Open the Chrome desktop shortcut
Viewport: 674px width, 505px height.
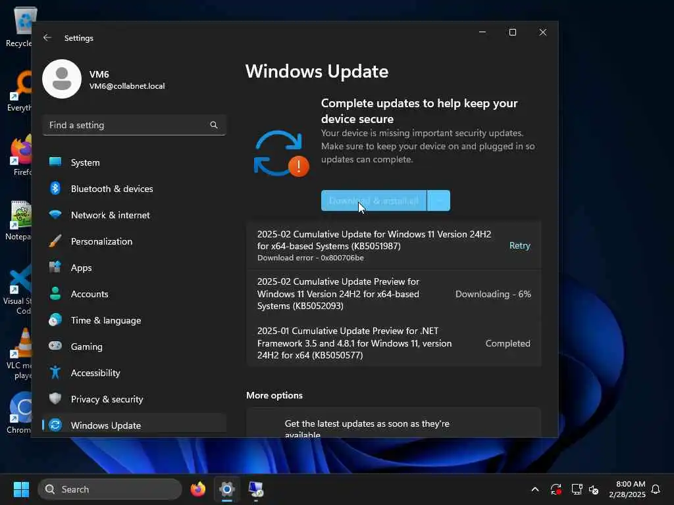pos(19,413)
